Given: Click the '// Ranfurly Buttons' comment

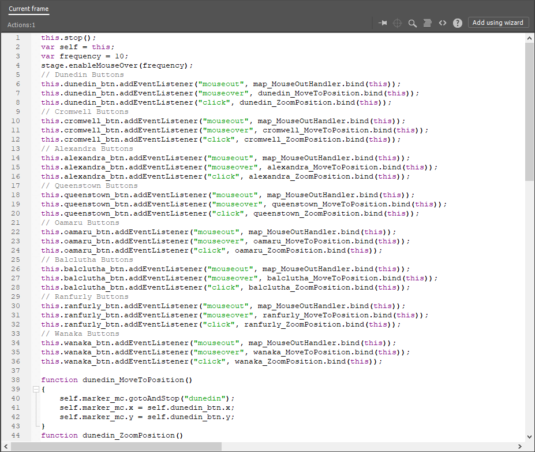Looking at the screenshot, I should pos(85,296).
